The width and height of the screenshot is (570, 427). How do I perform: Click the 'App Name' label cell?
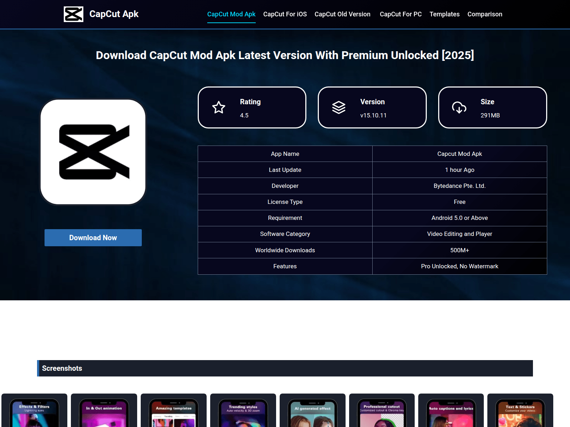click(x=285, y=154)
